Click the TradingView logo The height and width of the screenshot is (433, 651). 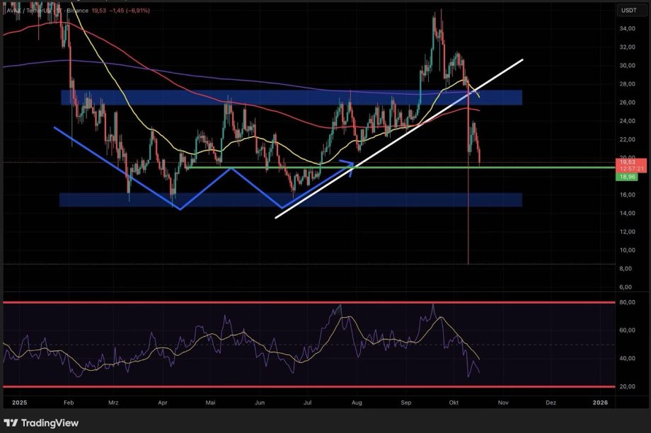point(42,421)
